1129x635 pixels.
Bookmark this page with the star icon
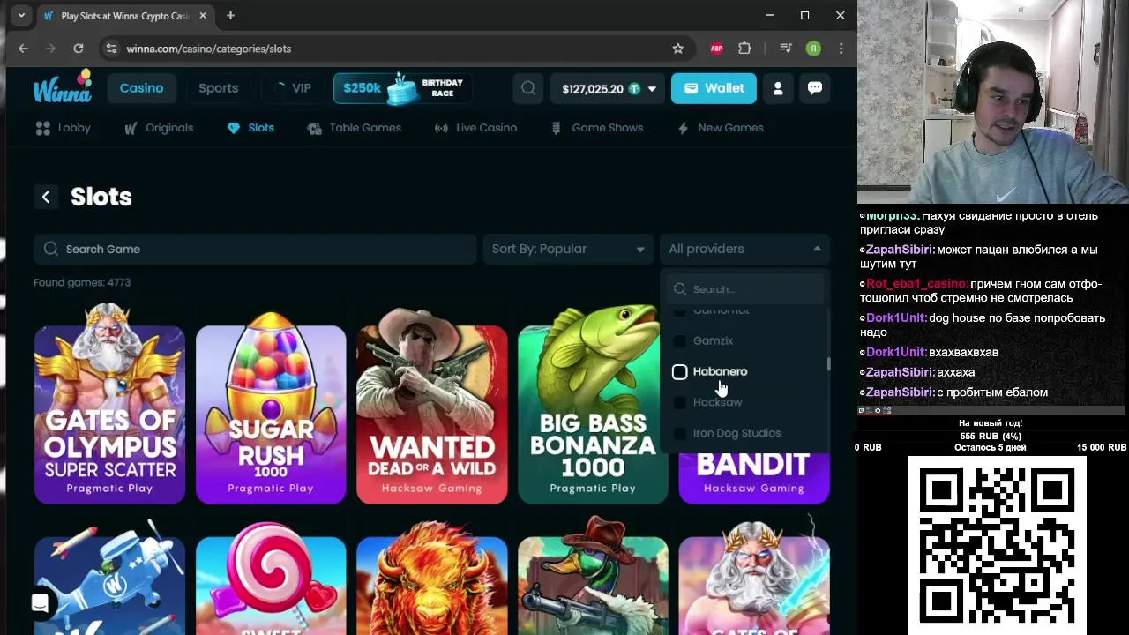pos(677,49)
